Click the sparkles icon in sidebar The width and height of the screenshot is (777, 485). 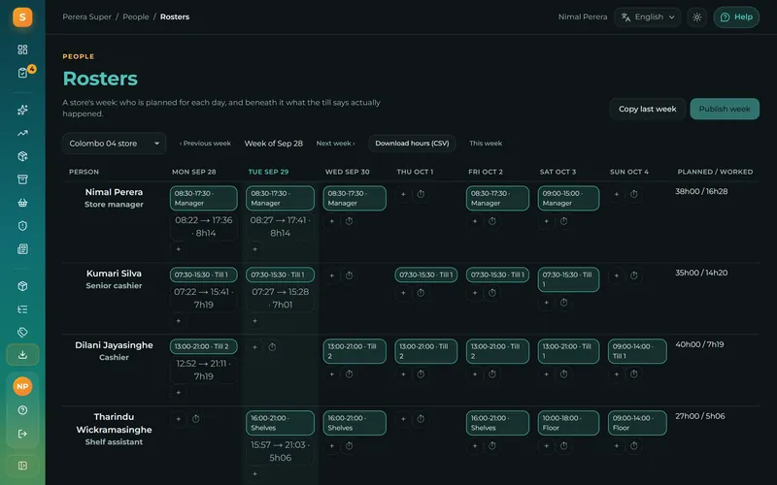click(22, 110)
